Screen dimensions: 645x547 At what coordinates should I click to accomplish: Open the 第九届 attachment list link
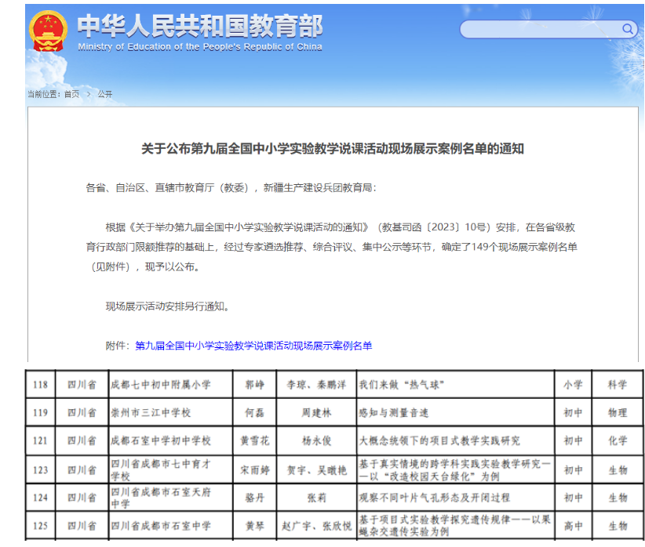click(253, 346)
